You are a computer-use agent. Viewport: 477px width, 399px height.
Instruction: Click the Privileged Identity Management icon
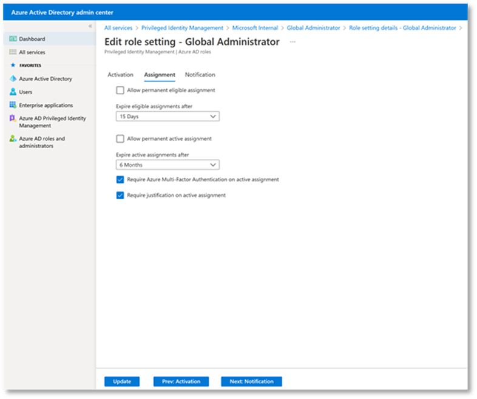tap(13, 119)
